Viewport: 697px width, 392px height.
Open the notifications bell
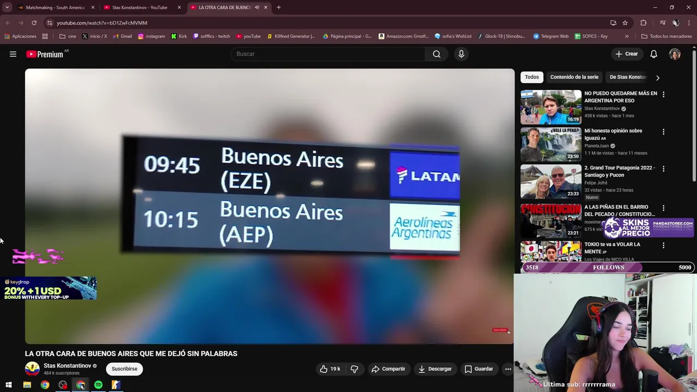pyautogui.click(x=654, y=54)
